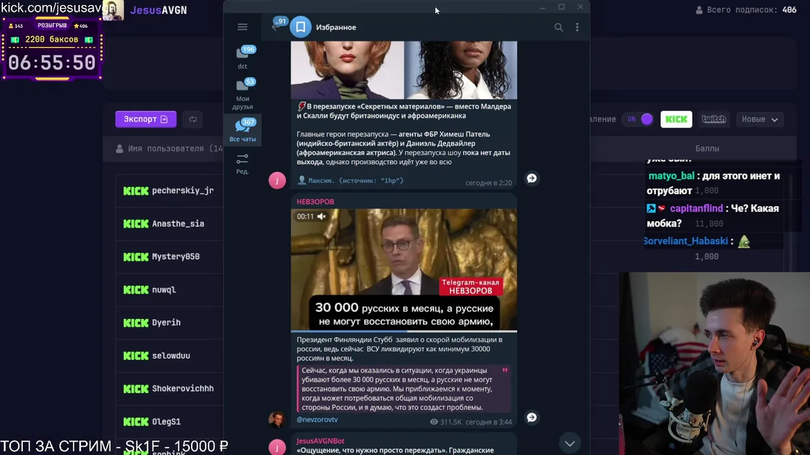Open Saved Messages bookmark avatar icon

[301, 27]
